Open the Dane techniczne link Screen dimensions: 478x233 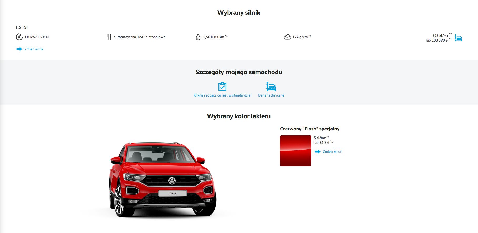(271, 95)
